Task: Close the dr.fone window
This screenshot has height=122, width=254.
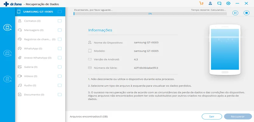Action: click(x=246, y=3)
